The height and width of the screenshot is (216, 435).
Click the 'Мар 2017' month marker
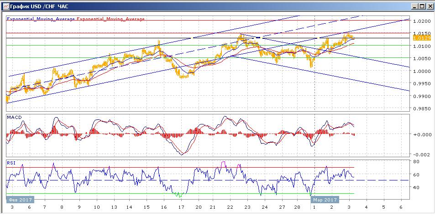click(x=325, y=200)
